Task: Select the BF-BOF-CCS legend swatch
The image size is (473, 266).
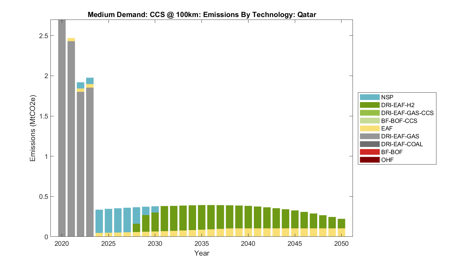Action: point(370,121)
